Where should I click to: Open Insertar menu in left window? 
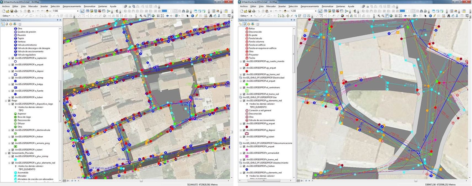click(x=44, y=6)
